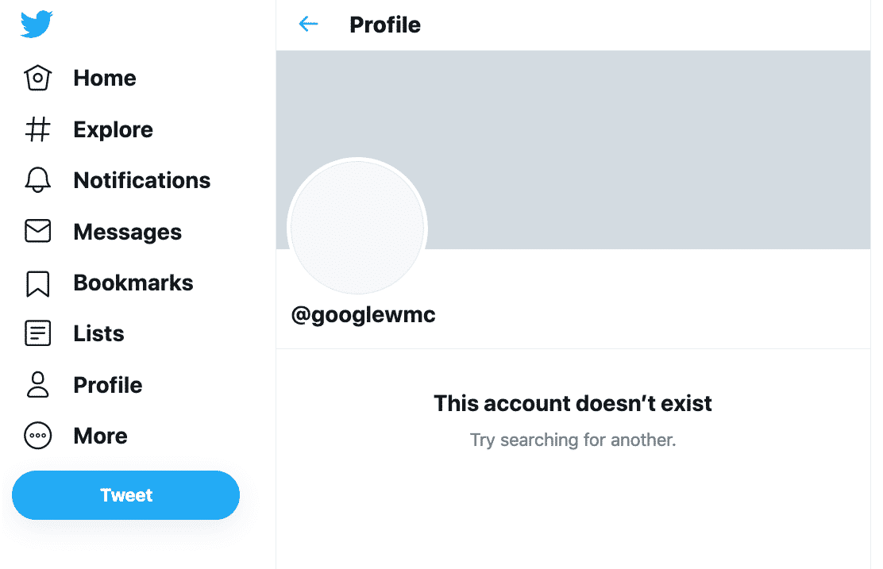Select the Profile person icon

point(38,385)
